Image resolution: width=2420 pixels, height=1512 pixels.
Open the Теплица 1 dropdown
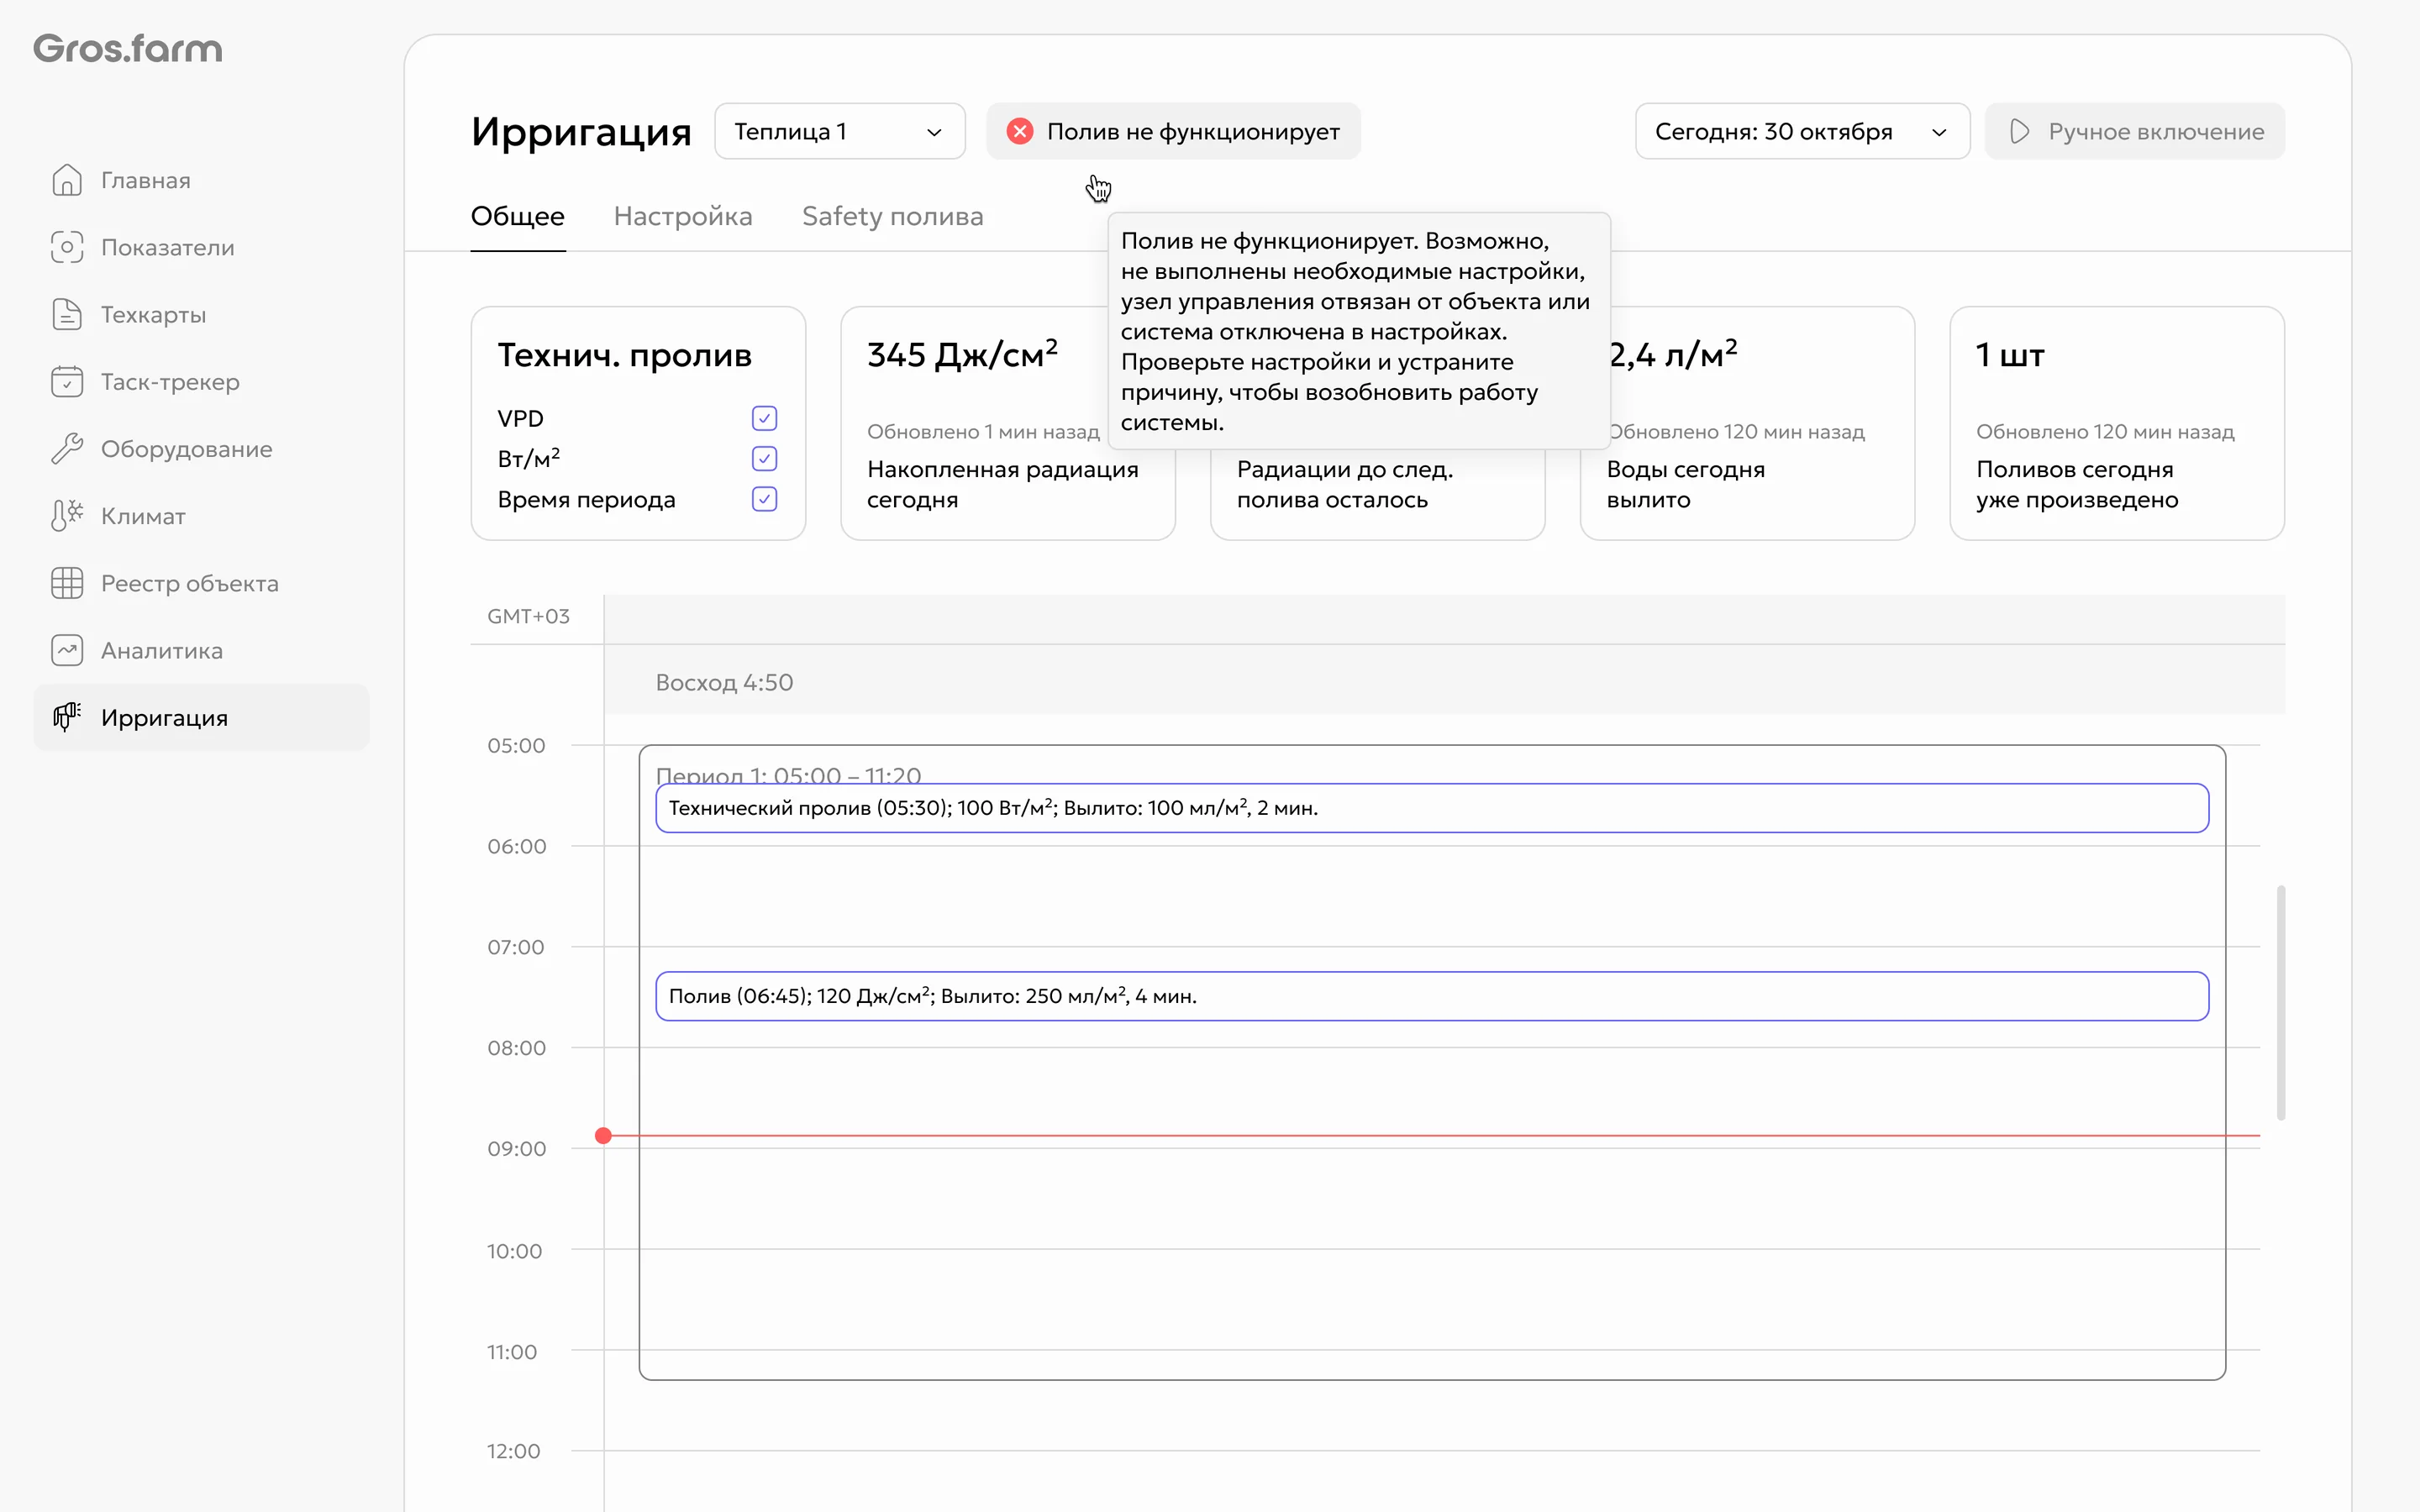tap(840, 131)
